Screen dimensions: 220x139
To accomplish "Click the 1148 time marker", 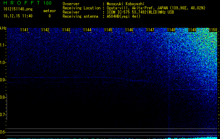I will (x=171, y=30).
